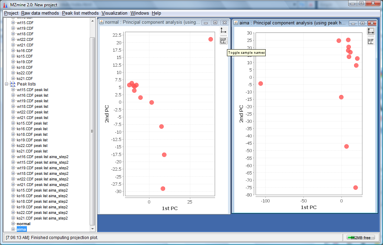Select wt19.CDF raw data file
The image size is (383, 245).
(x=25, y=28)
